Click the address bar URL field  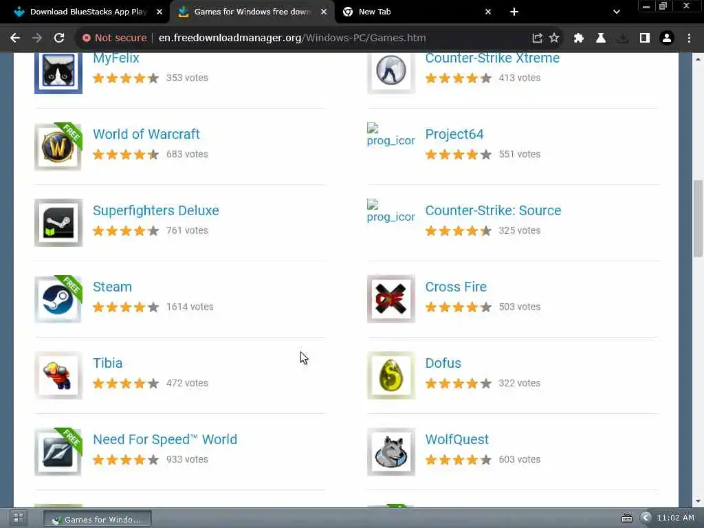(291, 38)
